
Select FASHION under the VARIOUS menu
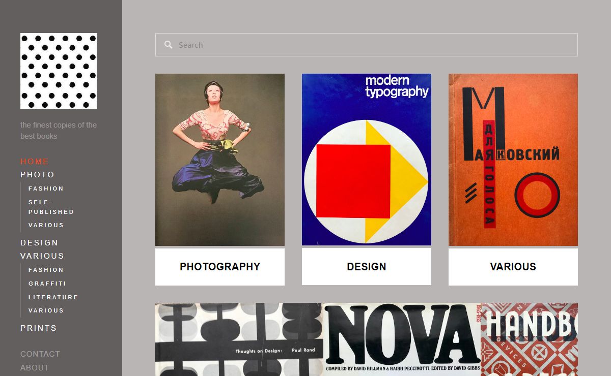click(x=46, y=270)
